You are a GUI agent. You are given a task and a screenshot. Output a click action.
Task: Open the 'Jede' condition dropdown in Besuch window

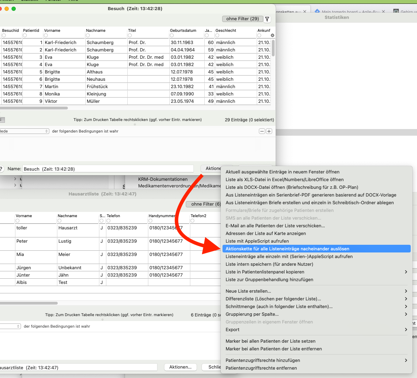pos(24,131)
